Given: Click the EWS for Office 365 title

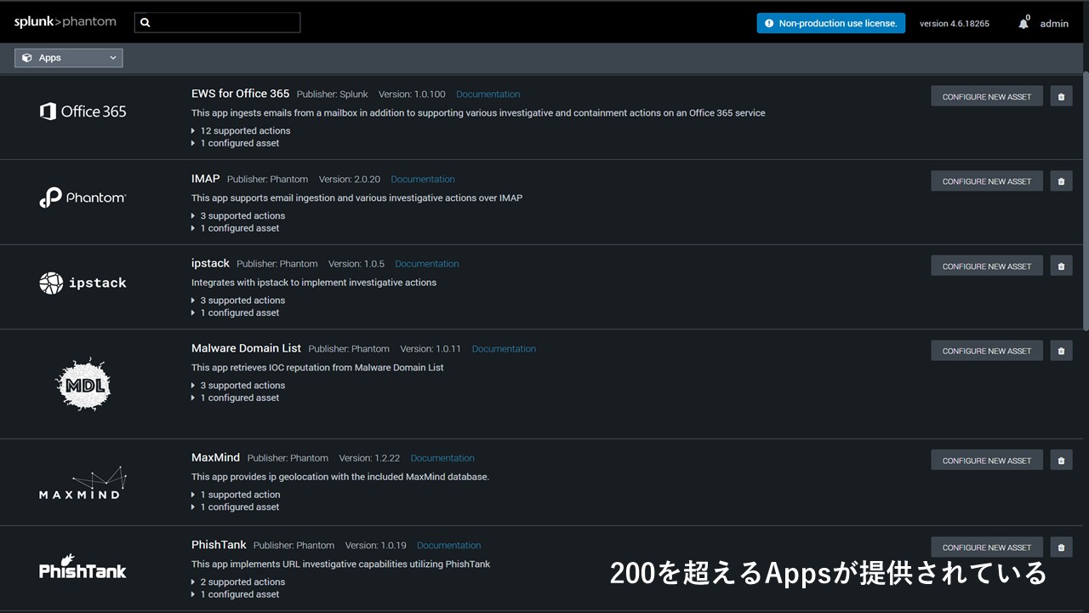Looking at the screenshot, I should [x=241, y=94].
